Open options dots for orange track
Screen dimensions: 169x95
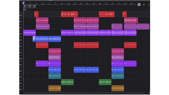click(x=21, y=86)
